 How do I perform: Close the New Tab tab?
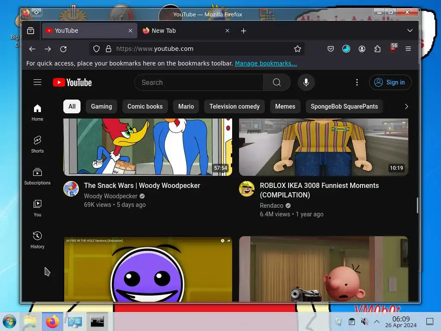point(227,31)
